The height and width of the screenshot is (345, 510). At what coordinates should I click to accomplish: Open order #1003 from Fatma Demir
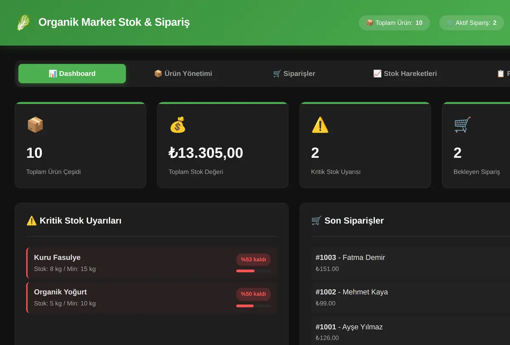[411, 263]
